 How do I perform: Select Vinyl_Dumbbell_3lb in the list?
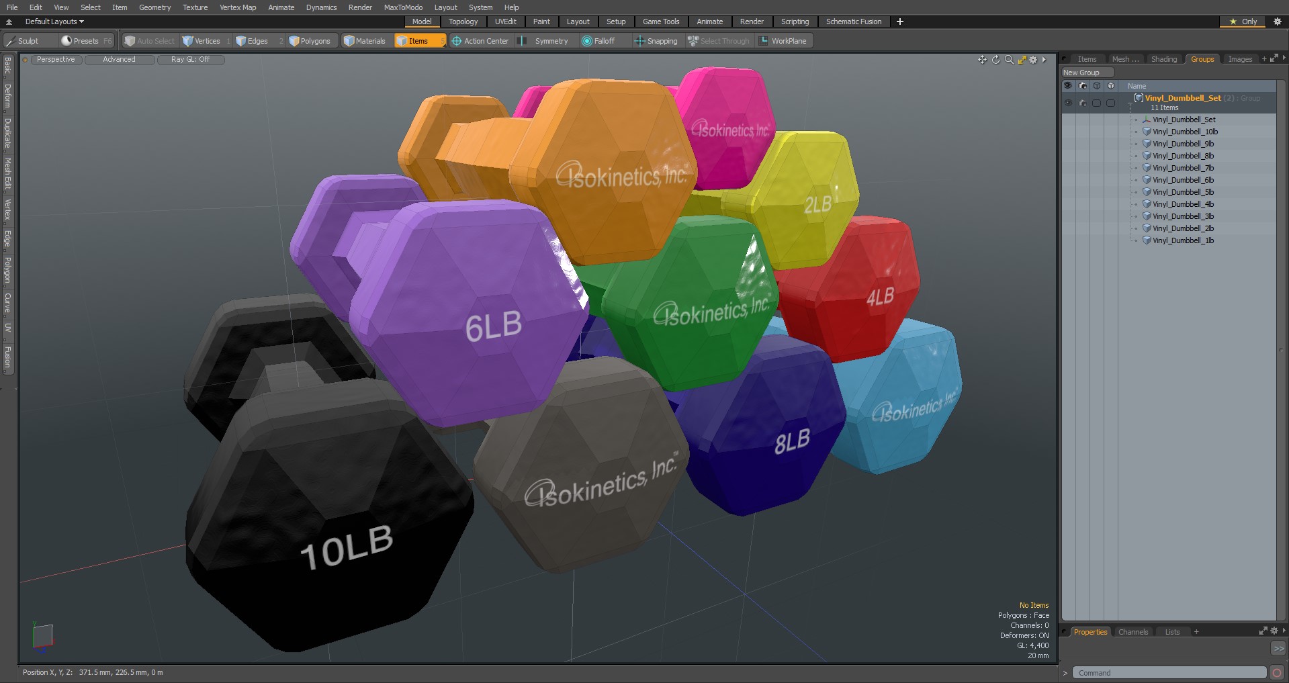click(1183, 216)
